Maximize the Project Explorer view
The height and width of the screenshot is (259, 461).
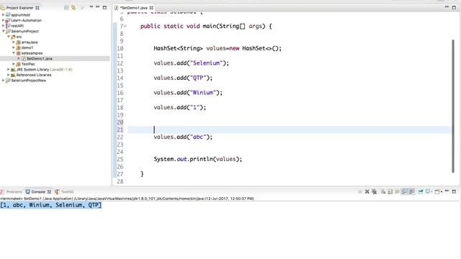[104, 7]
